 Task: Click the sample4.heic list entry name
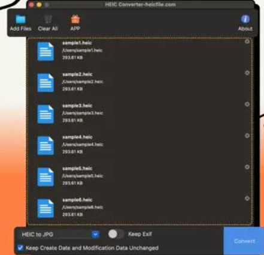tap(77, 137)
